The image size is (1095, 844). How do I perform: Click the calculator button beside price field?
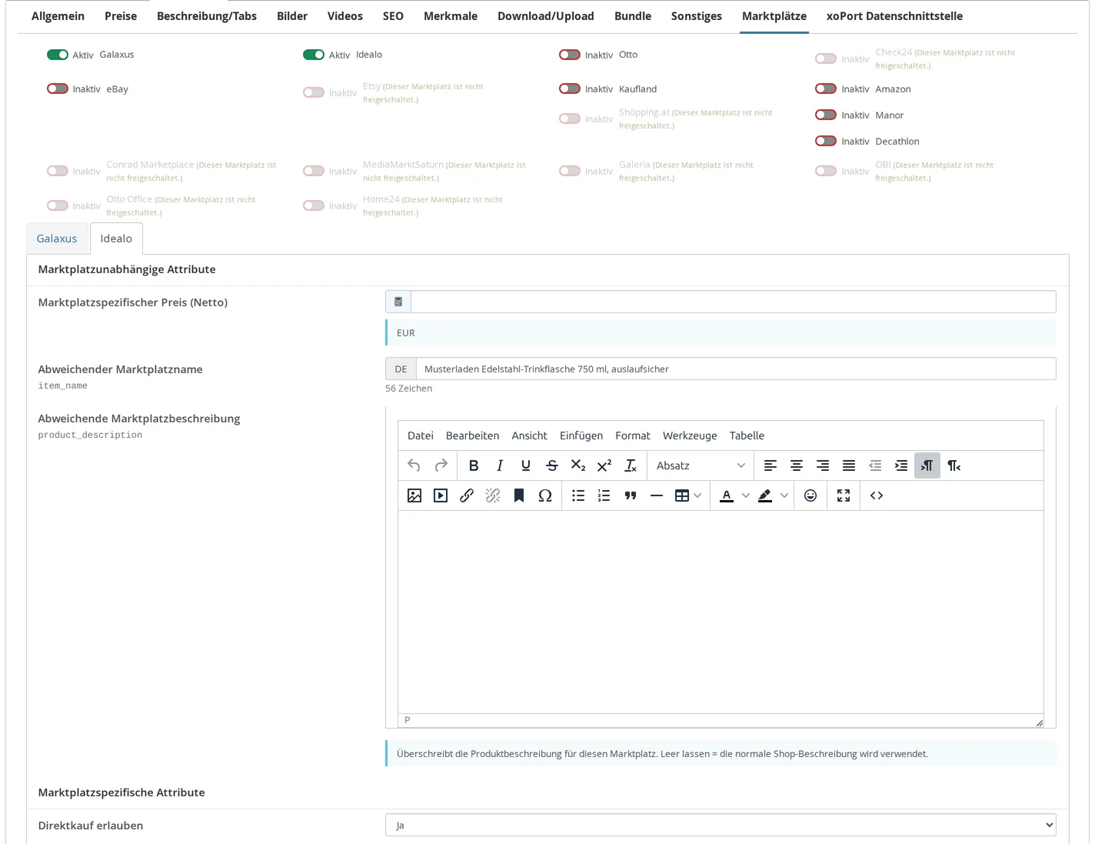(398, 302)
